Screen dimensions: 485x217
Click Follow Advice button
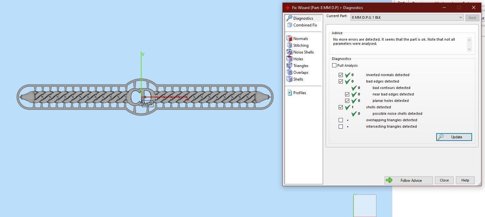[408, 180]
